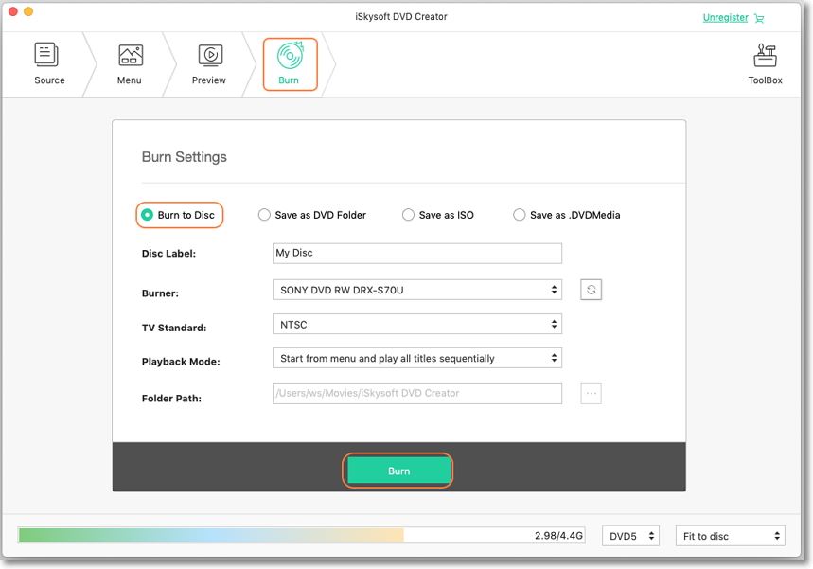This screenshot has height=569, width=813.
Task: Click the shopping cart icon
Action: point(759,18)
